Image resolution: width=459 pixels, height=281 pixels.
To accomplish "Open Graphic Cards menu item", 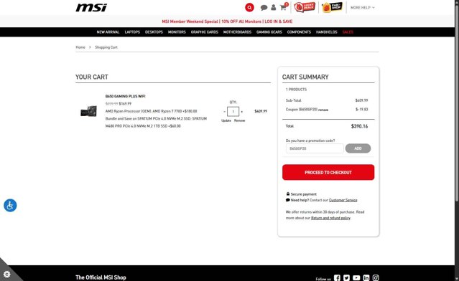I will [x=204, y=32].
